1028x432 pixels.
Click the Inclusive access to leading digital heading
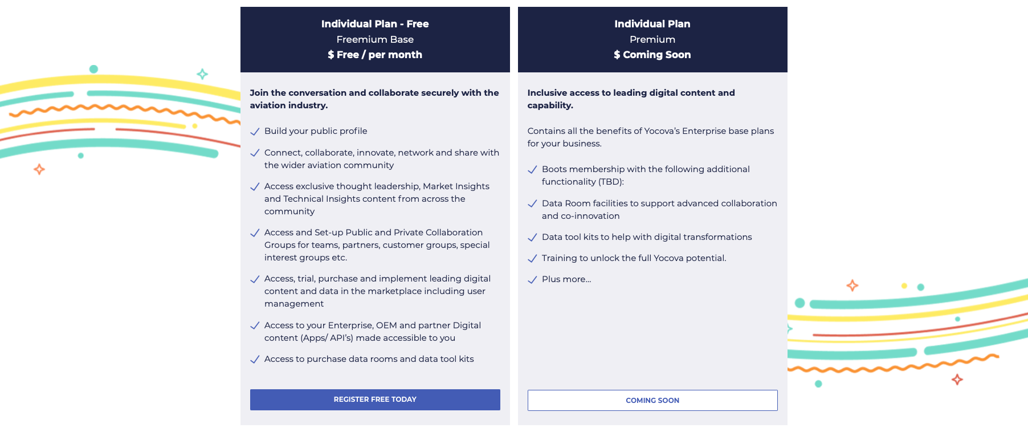pos(631,99)
